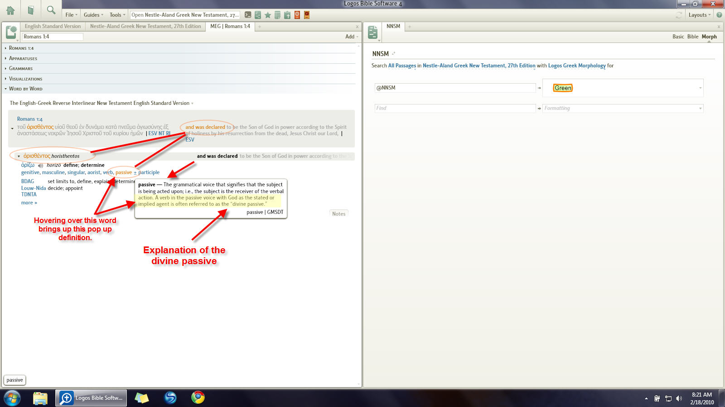
Task: Open the Guides menu
Action: click(x=93, y=15)
